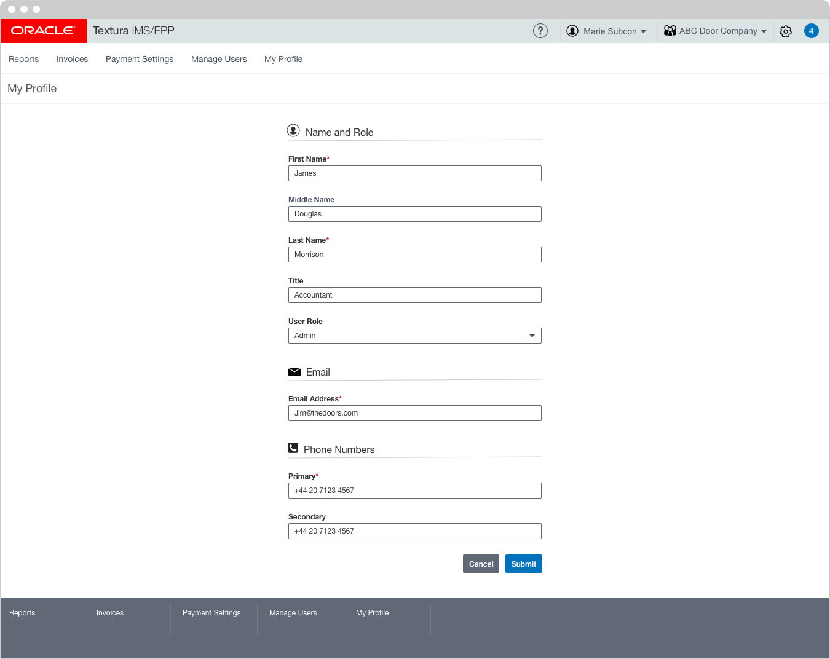Open Manage Users in the top navigation
Viewport: 830px width, 659px height.
(219, 59)
